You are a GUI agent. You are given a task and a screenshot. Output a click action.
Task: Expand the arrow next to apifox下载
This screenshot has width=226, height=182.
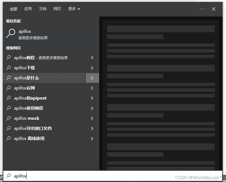tap(92, 68)
